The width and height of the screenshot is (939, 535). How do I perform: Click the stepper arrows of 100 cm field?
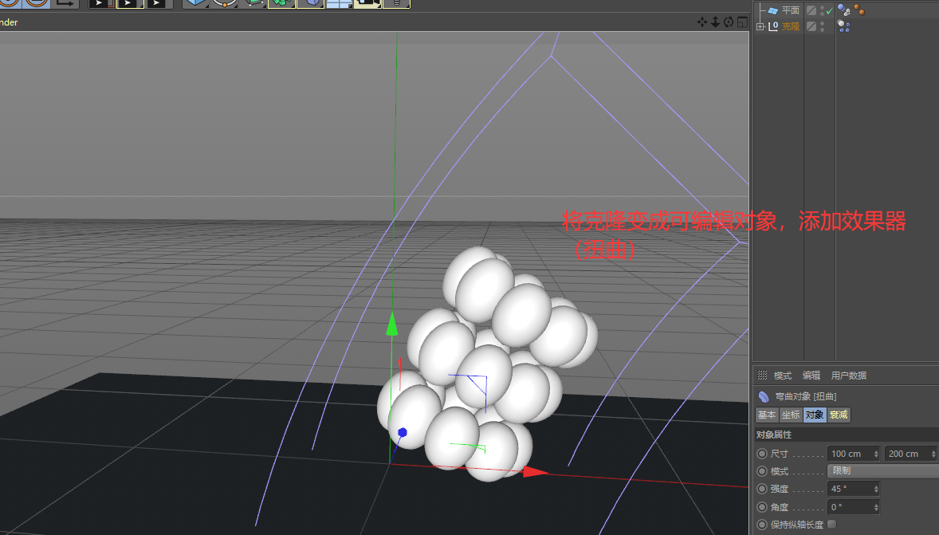click(x=875, y=454)
